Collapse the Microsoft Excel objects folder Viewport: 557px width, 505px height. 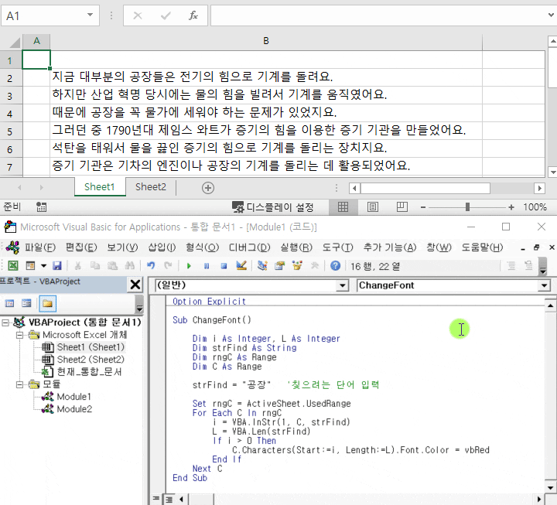[20, 335]
